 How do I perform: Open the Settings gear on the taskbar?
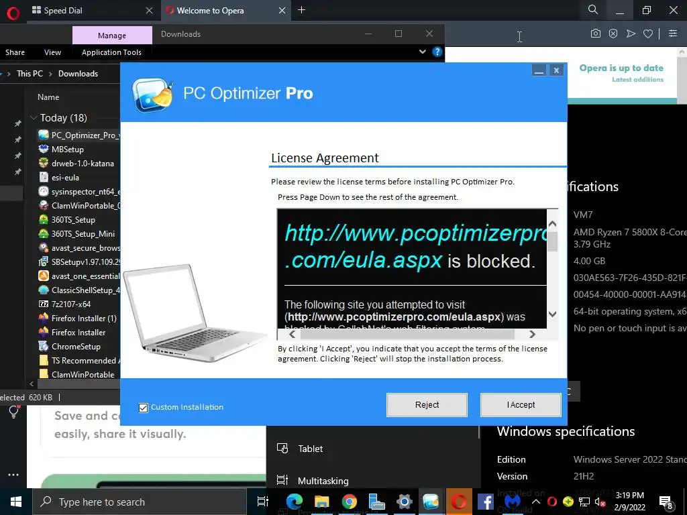click(404, 502)
